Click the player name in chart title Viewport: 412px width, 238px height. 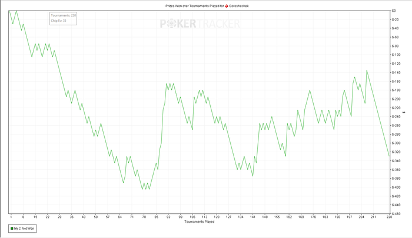tap(238, 6)
